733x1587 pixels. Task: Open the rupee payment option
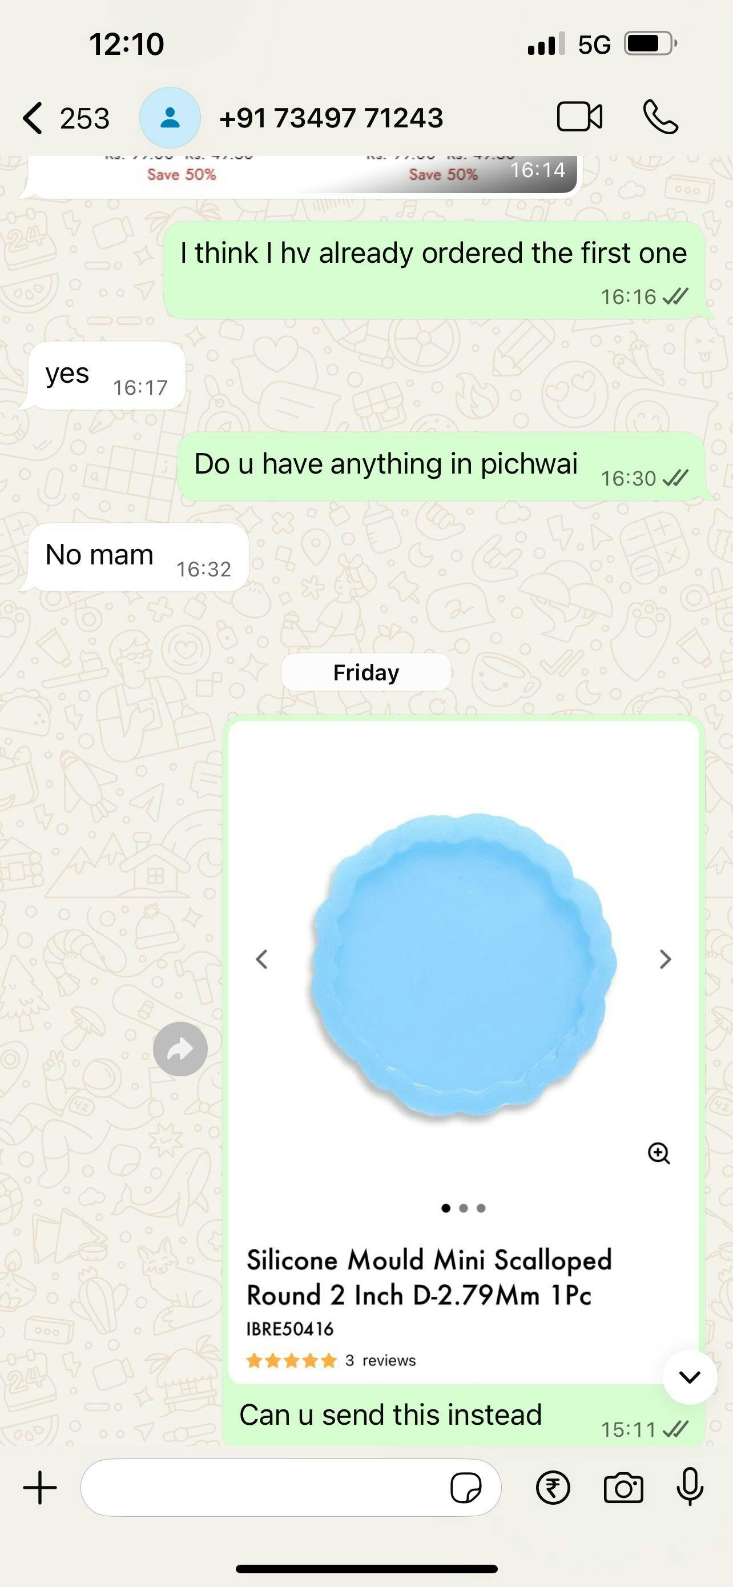(553, 1488)
